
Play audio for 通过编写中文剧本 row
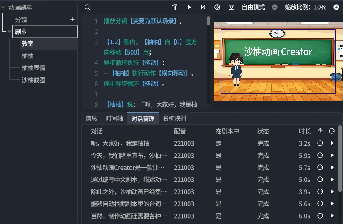[x=332, y=179]
